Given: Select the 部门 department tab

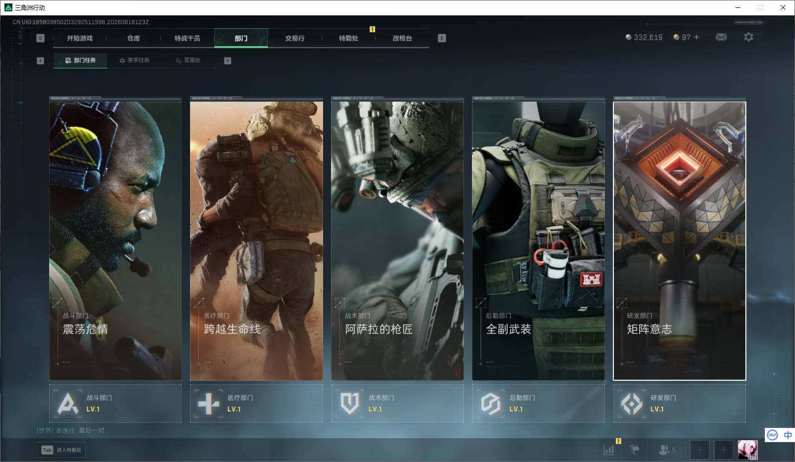Looking at the screenshot, I should [x=241, y=38].
